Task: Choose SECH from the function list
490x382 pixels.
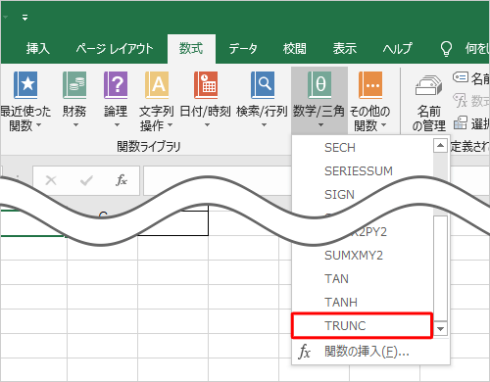Action: 363,148
